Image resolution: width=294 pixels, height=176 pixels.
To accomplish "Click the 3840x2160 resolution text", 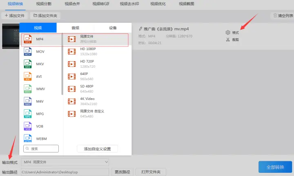I will pyautogui.click(x=89, y=104).
